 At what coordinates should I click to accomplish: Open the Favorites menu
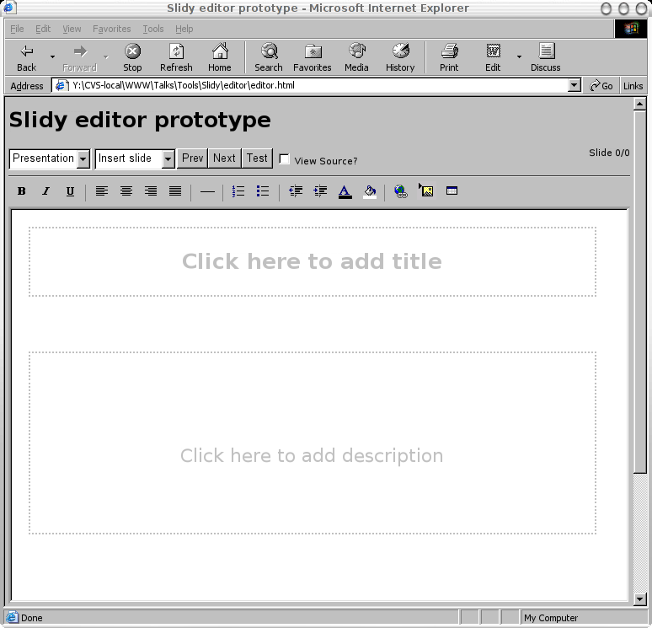tap(111, 29)
